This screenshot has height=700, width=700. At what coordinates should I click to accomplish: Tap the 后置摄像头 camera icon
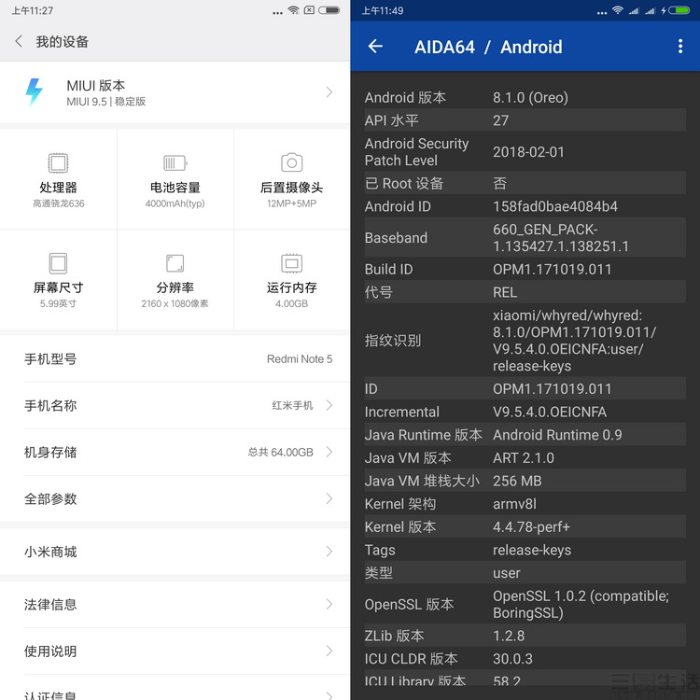(x=291, y=163)
